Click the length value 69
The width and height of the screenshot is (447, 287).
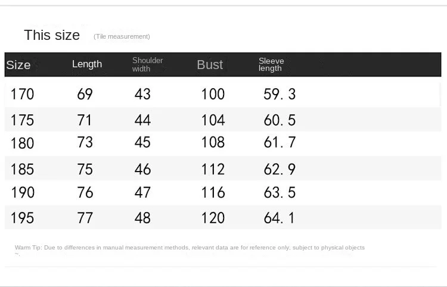point(85,94)
